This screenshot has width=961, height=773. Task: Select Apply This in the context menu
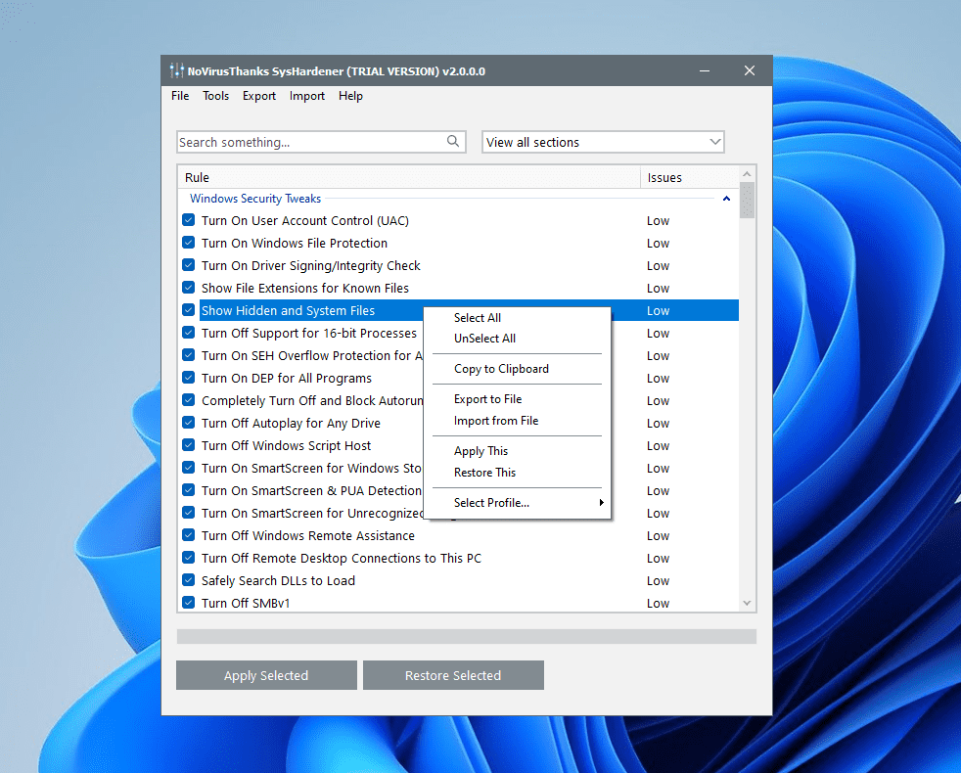point(480,451)
